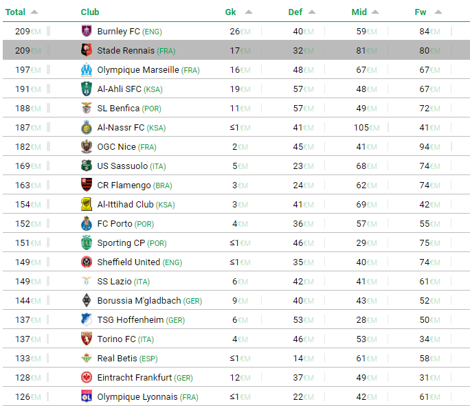Sort table by Total column arrow

click(34, 12)
